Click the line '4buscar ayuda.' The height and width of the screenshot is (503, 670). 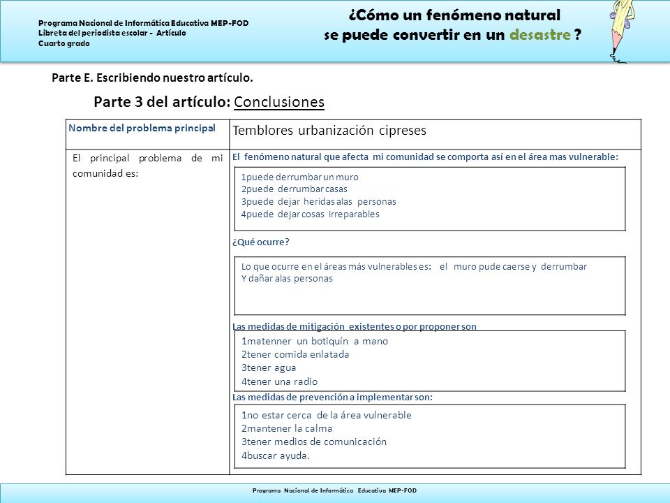click(275, 456)
